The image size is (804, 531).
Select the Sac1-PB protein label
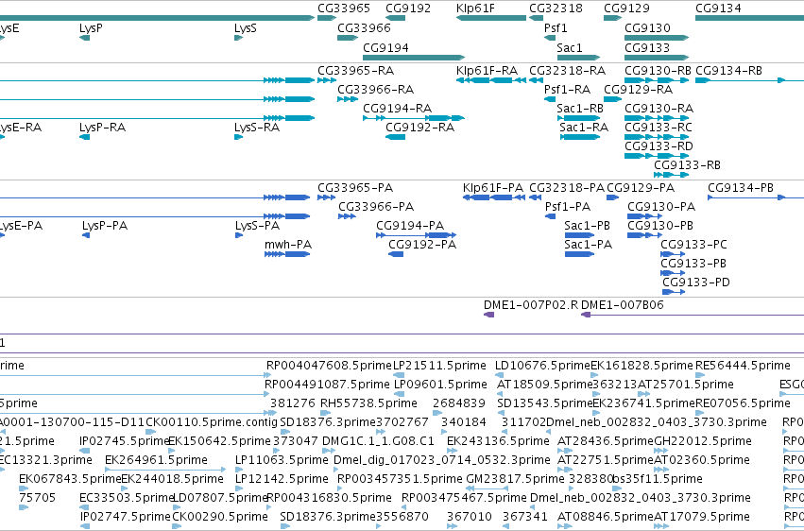[x=587, y=226]
